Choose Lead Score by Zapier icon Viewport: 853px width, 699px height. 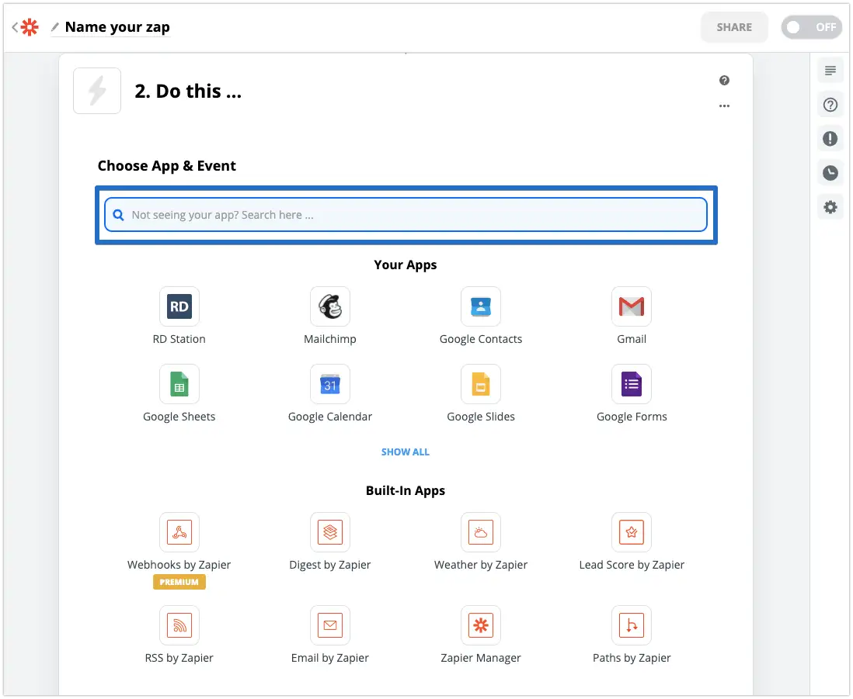pos(632,532)
